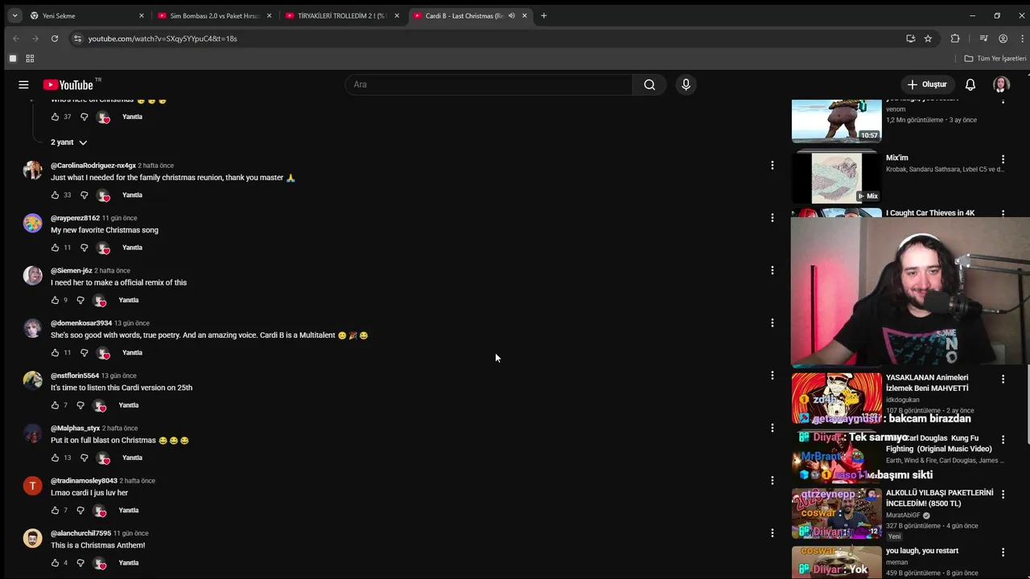
Task: Like tradinamosley8043's comment
Action: tap(55, 510)
